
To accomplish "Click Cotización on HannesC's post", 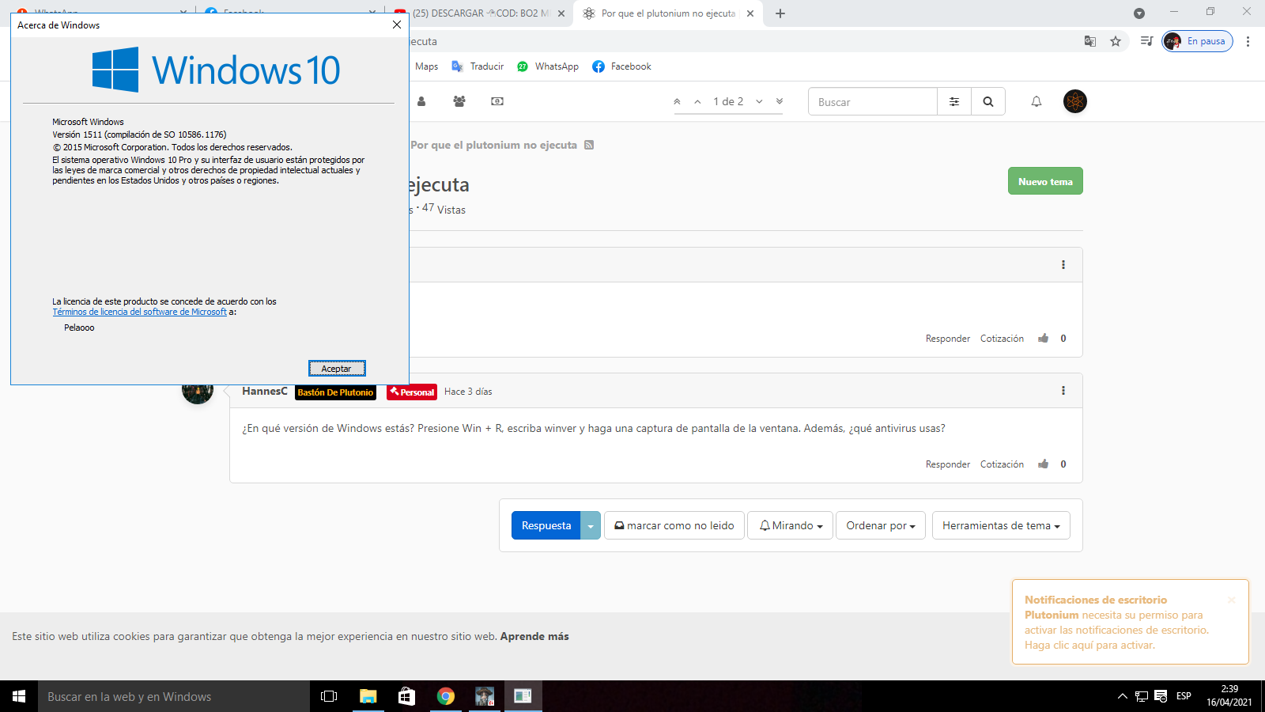I will [x=1002, y=464].
